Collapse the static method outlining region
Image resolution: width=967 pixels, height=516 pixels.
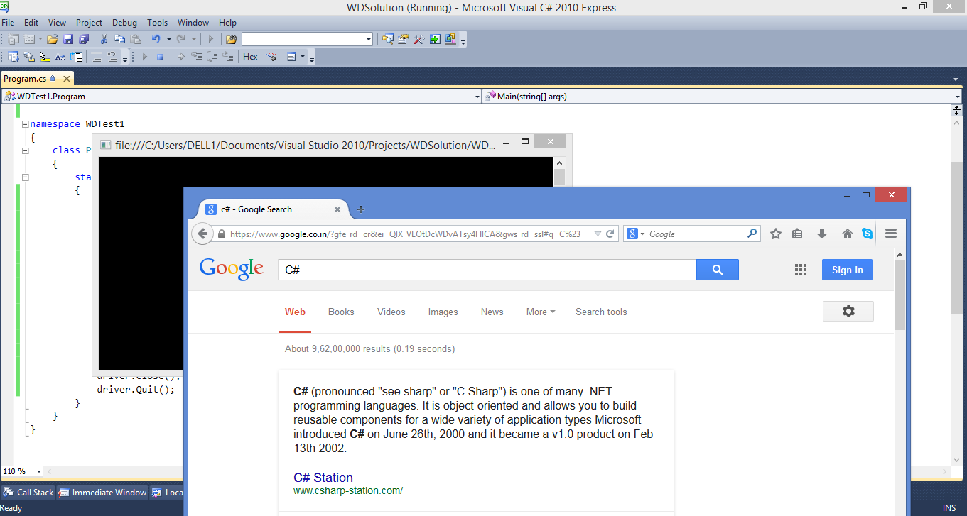25,177
